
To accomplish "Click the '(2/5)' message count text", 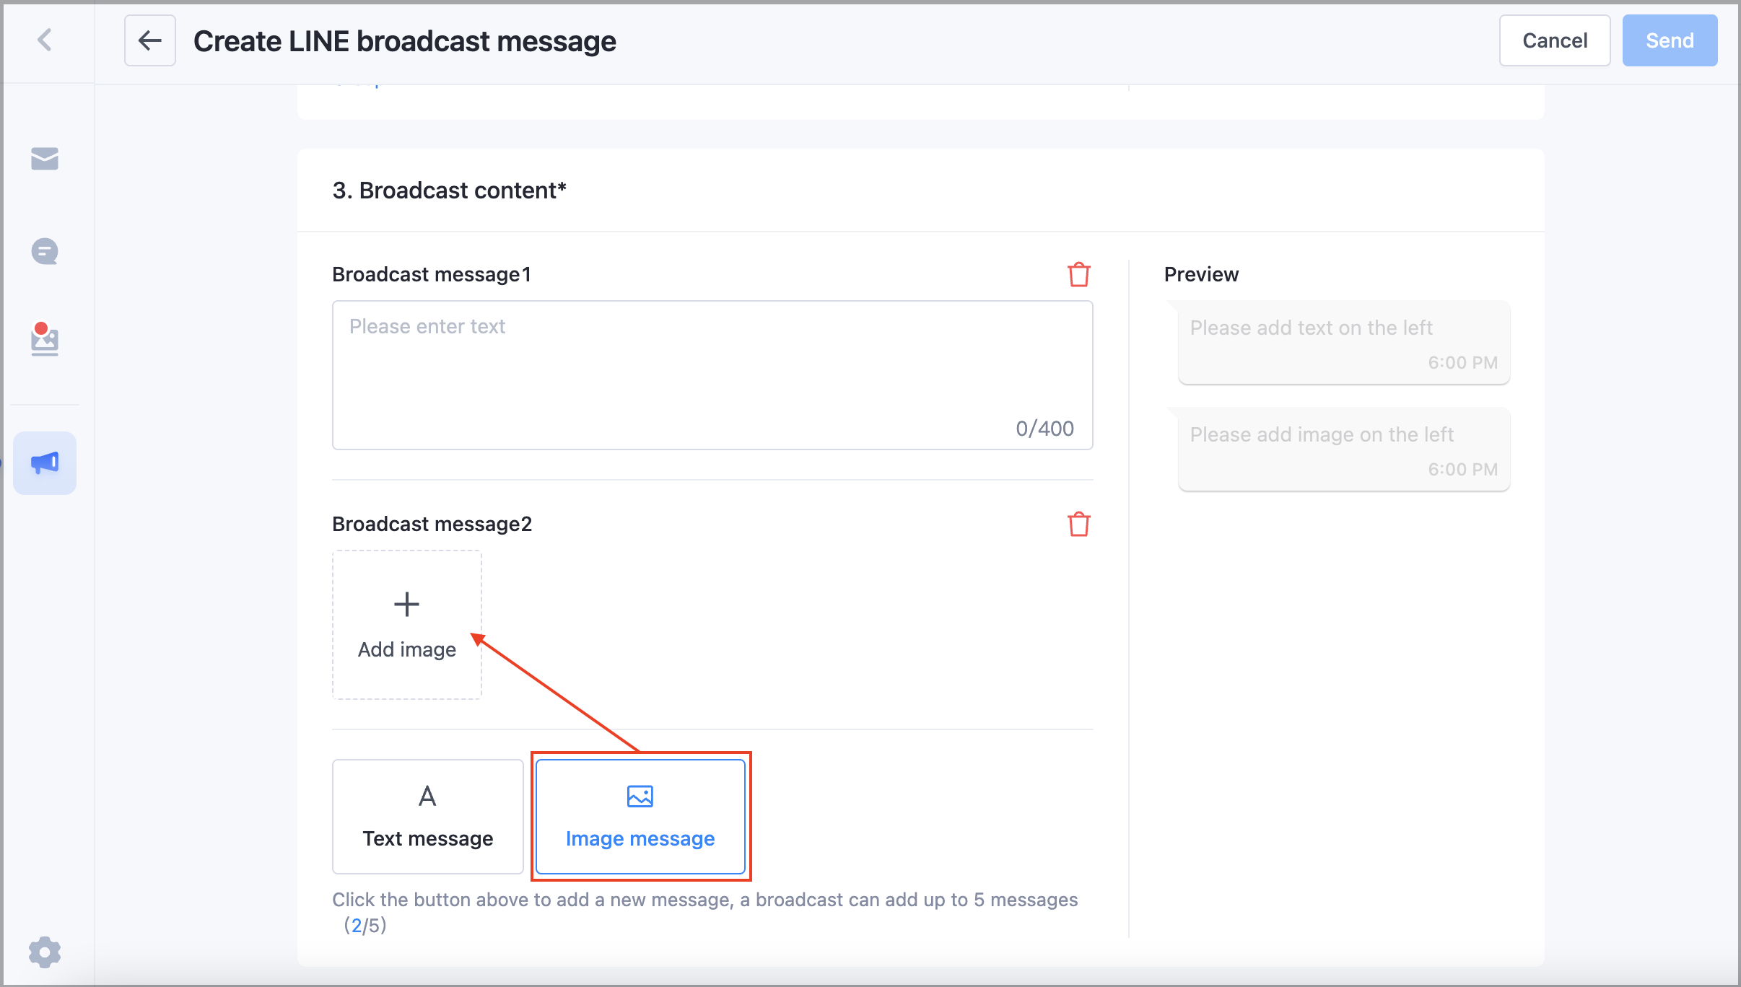I will pos(365,925).
